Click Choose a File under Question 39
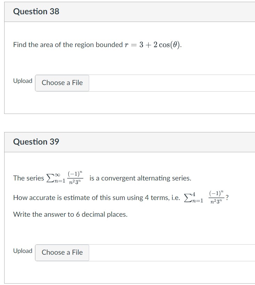 click(x=62, y=253)
